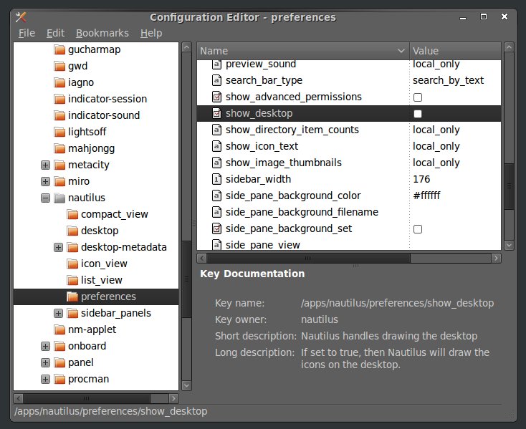Sort keys by the Name column header
The height and width of the screenshot is (429, 526).
point(301,51)
